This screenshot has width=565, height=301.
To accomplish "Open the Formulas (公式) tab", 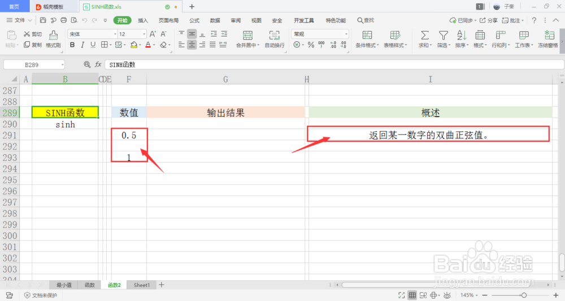I will point(194,20).
